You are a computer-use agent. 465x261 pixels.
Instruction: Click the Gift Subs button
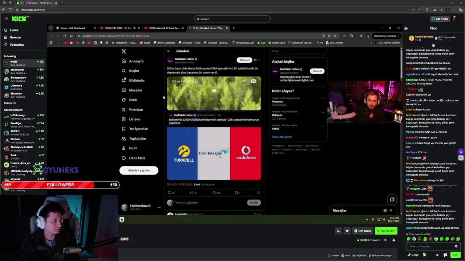362,231
